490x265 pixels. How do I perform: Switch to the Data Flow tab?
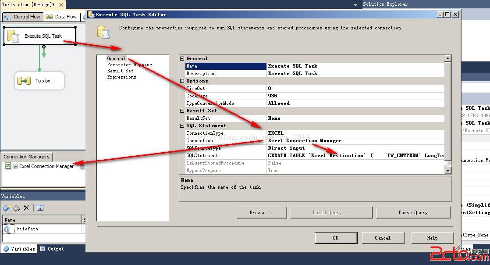coord(61,17)
